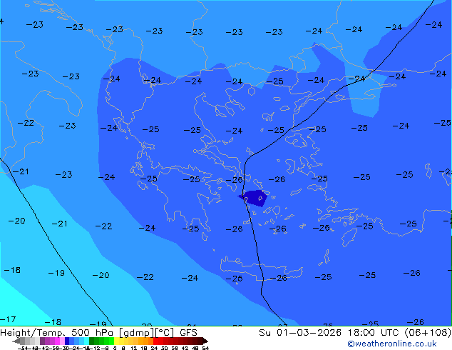
Task: Click the dark blue cold pocket on map
Action: pos(255,198)
